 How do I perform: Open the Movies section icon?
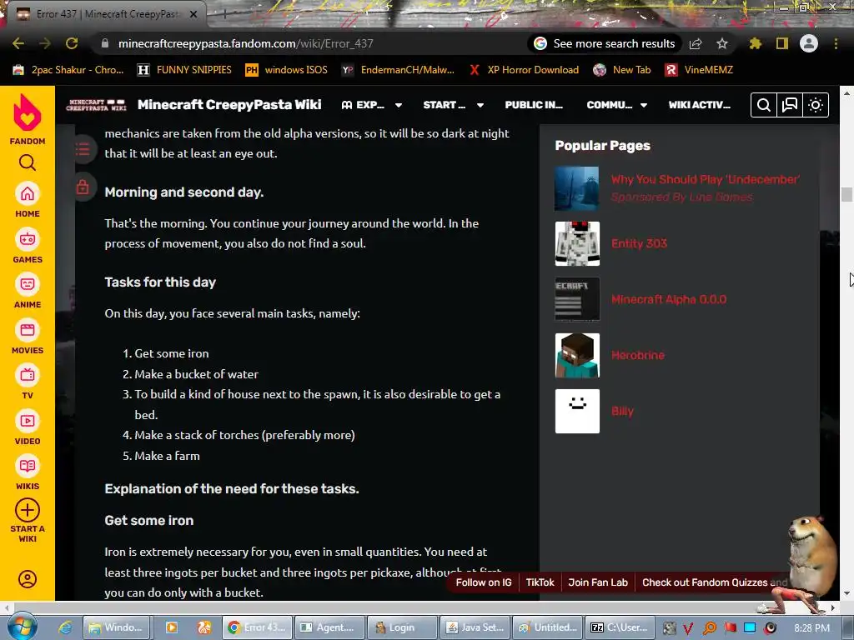point(28,330)
